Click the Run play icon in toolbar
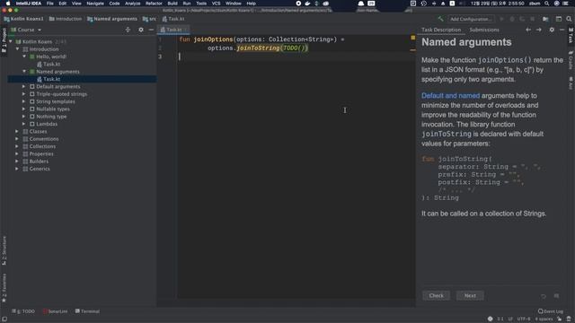Image resolution: width=575 pixels, height=323 pixels. click(x=501, y=19)
